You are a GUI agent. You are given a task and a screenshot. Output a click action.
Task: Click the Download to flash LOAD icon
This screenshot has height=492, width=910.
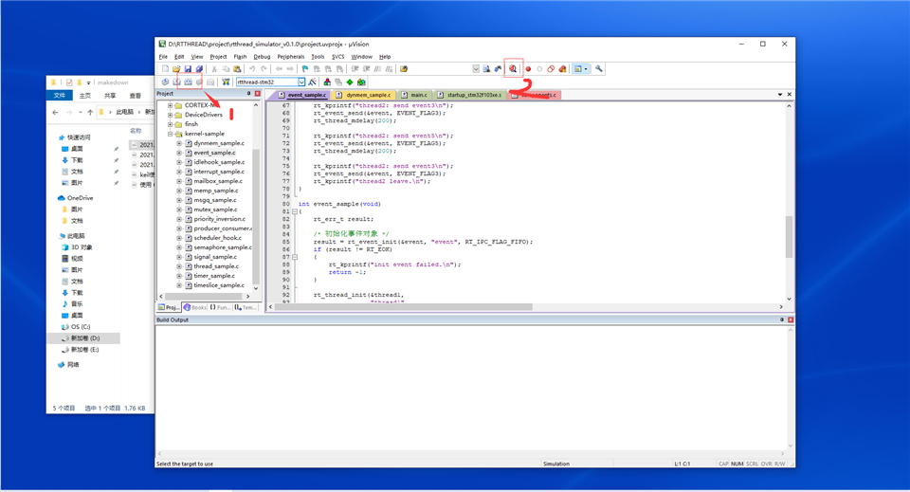(226, 82)
